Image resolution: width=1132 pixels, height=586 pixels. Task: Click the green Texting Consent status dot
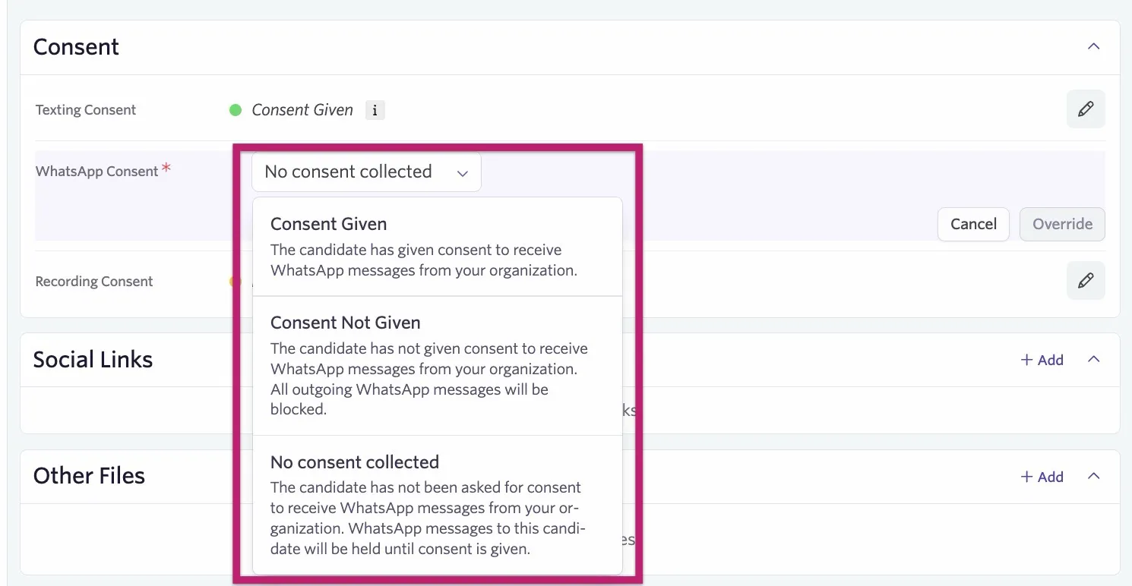[x=236, y=110]
